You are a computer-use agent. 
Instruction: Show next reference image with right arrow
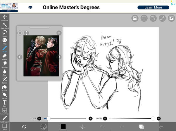59,57
